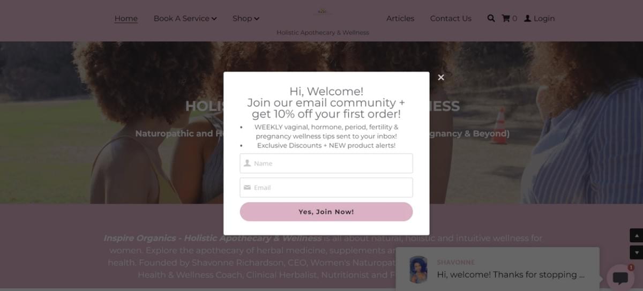Click the Yes, Join Now! button
643x291 pixels.
pos(326,212)
